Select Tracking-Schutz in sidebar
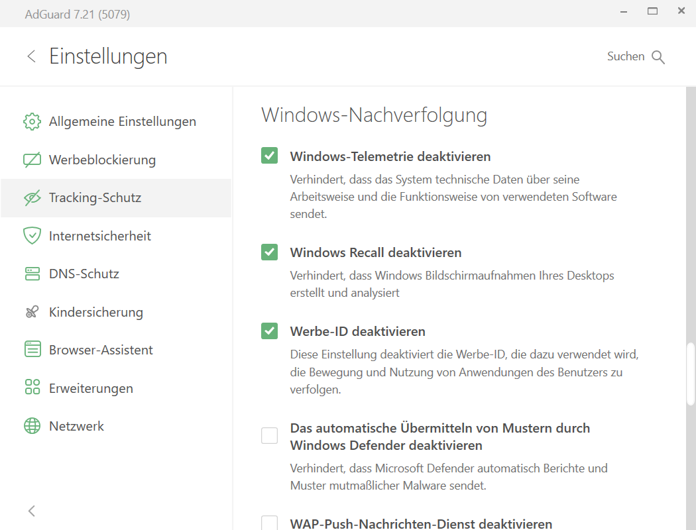The image size is (696, 530). click(x=116, y=198)
